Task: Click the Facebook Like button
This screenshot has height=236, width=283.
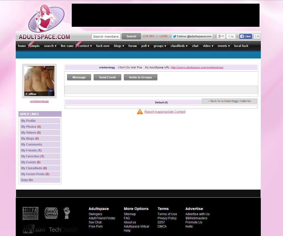Action: pyautogui.click(x=245, y=36)
